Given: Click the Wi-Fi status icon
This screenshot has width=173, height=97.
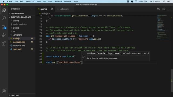Looking at the screenshot, I should (136, 1).
